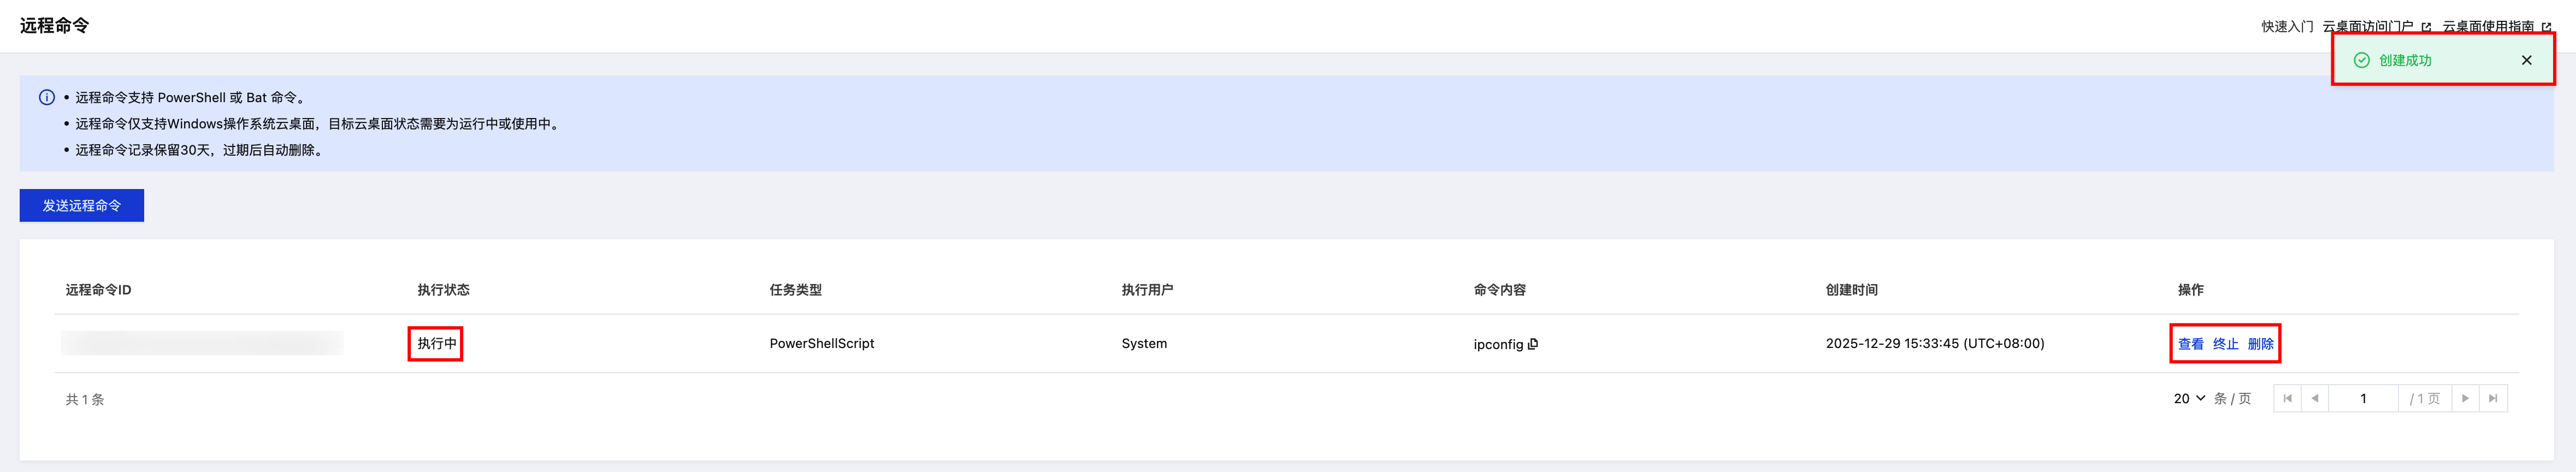Click the blurred remote command ID
Screen dimensions: 2576x472
(x=202, y=343)
